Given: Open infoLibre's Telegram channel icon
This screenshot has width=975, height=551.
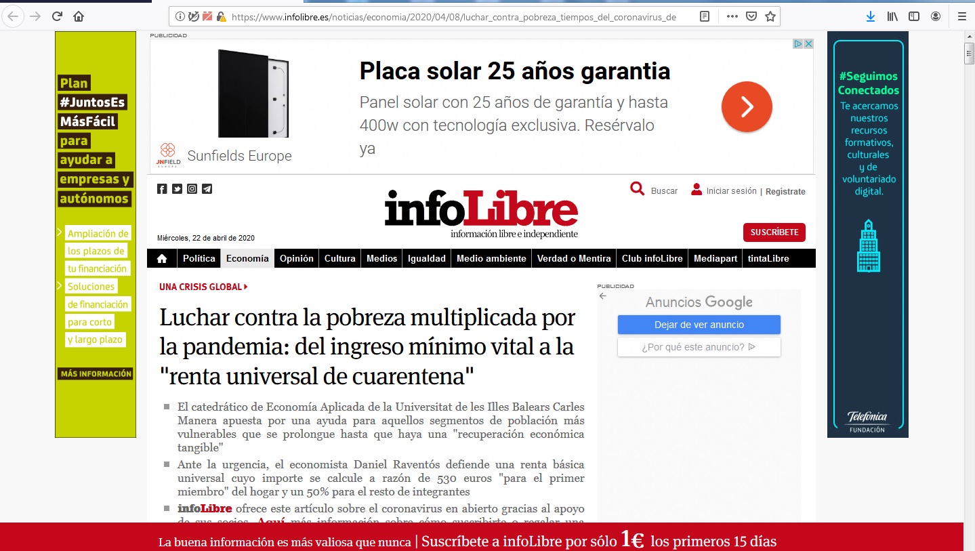Looking at the screenshot, I should (207, 189).
